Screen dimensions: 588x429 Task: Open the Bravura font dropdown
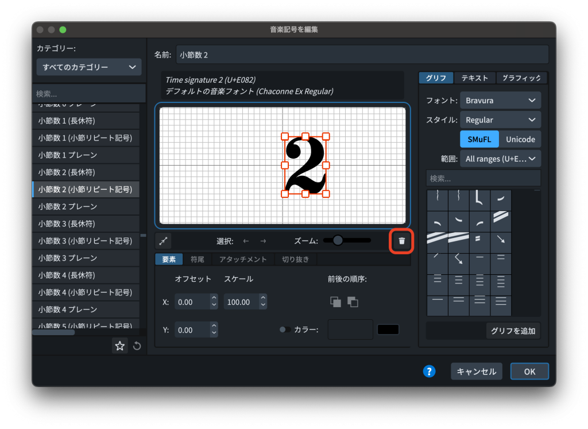(x=500, y=101)
